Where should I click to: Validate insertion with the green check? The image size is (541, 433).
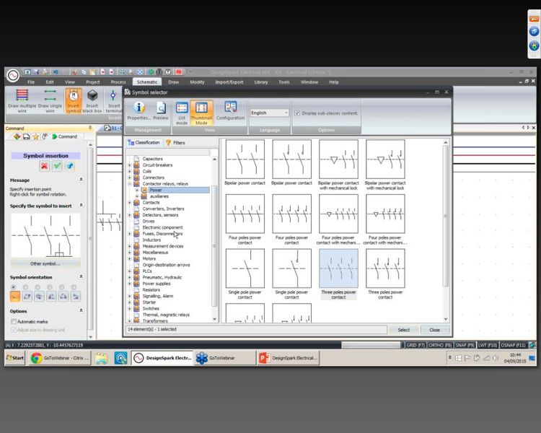57,166
